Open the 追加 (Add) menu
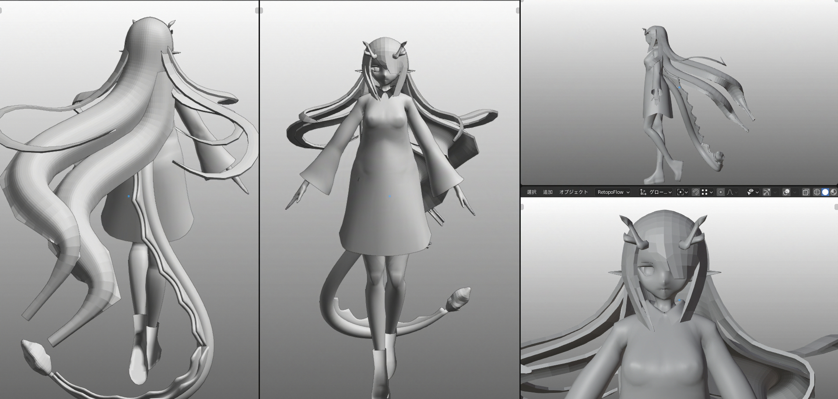Image resolution: width=838 pixels, height=399 pixels. (547, 192)
